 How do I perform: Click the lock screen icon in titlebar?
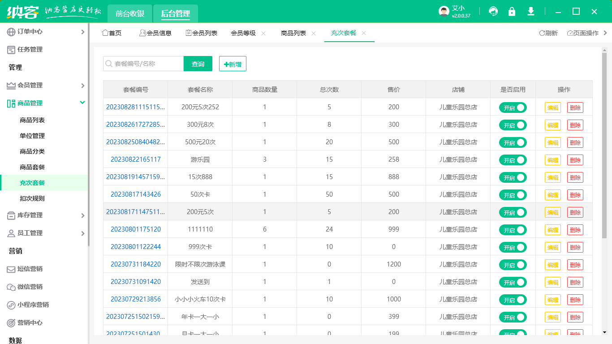pyautogui.click(x=512, y=11)
